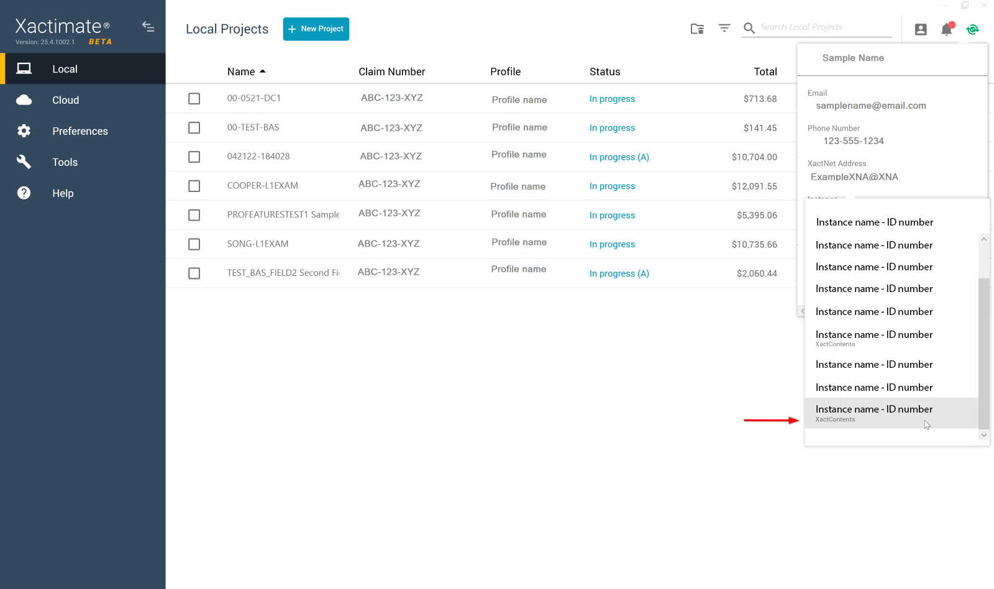Select the first Instance name option
Screen dimensions: 994x589
tap(874, 222)
